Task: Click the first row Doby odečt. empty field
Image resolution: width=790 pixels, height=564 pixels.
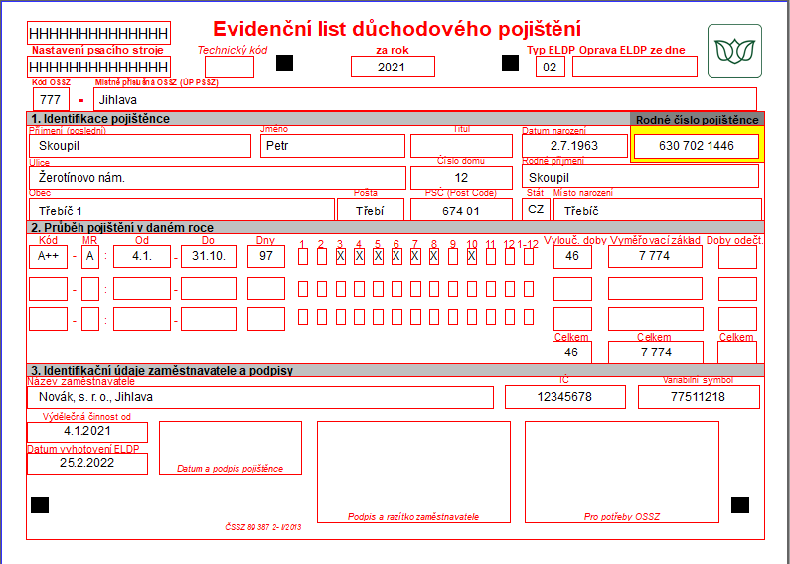Action: pyautogui.click(x=737, y=257)
